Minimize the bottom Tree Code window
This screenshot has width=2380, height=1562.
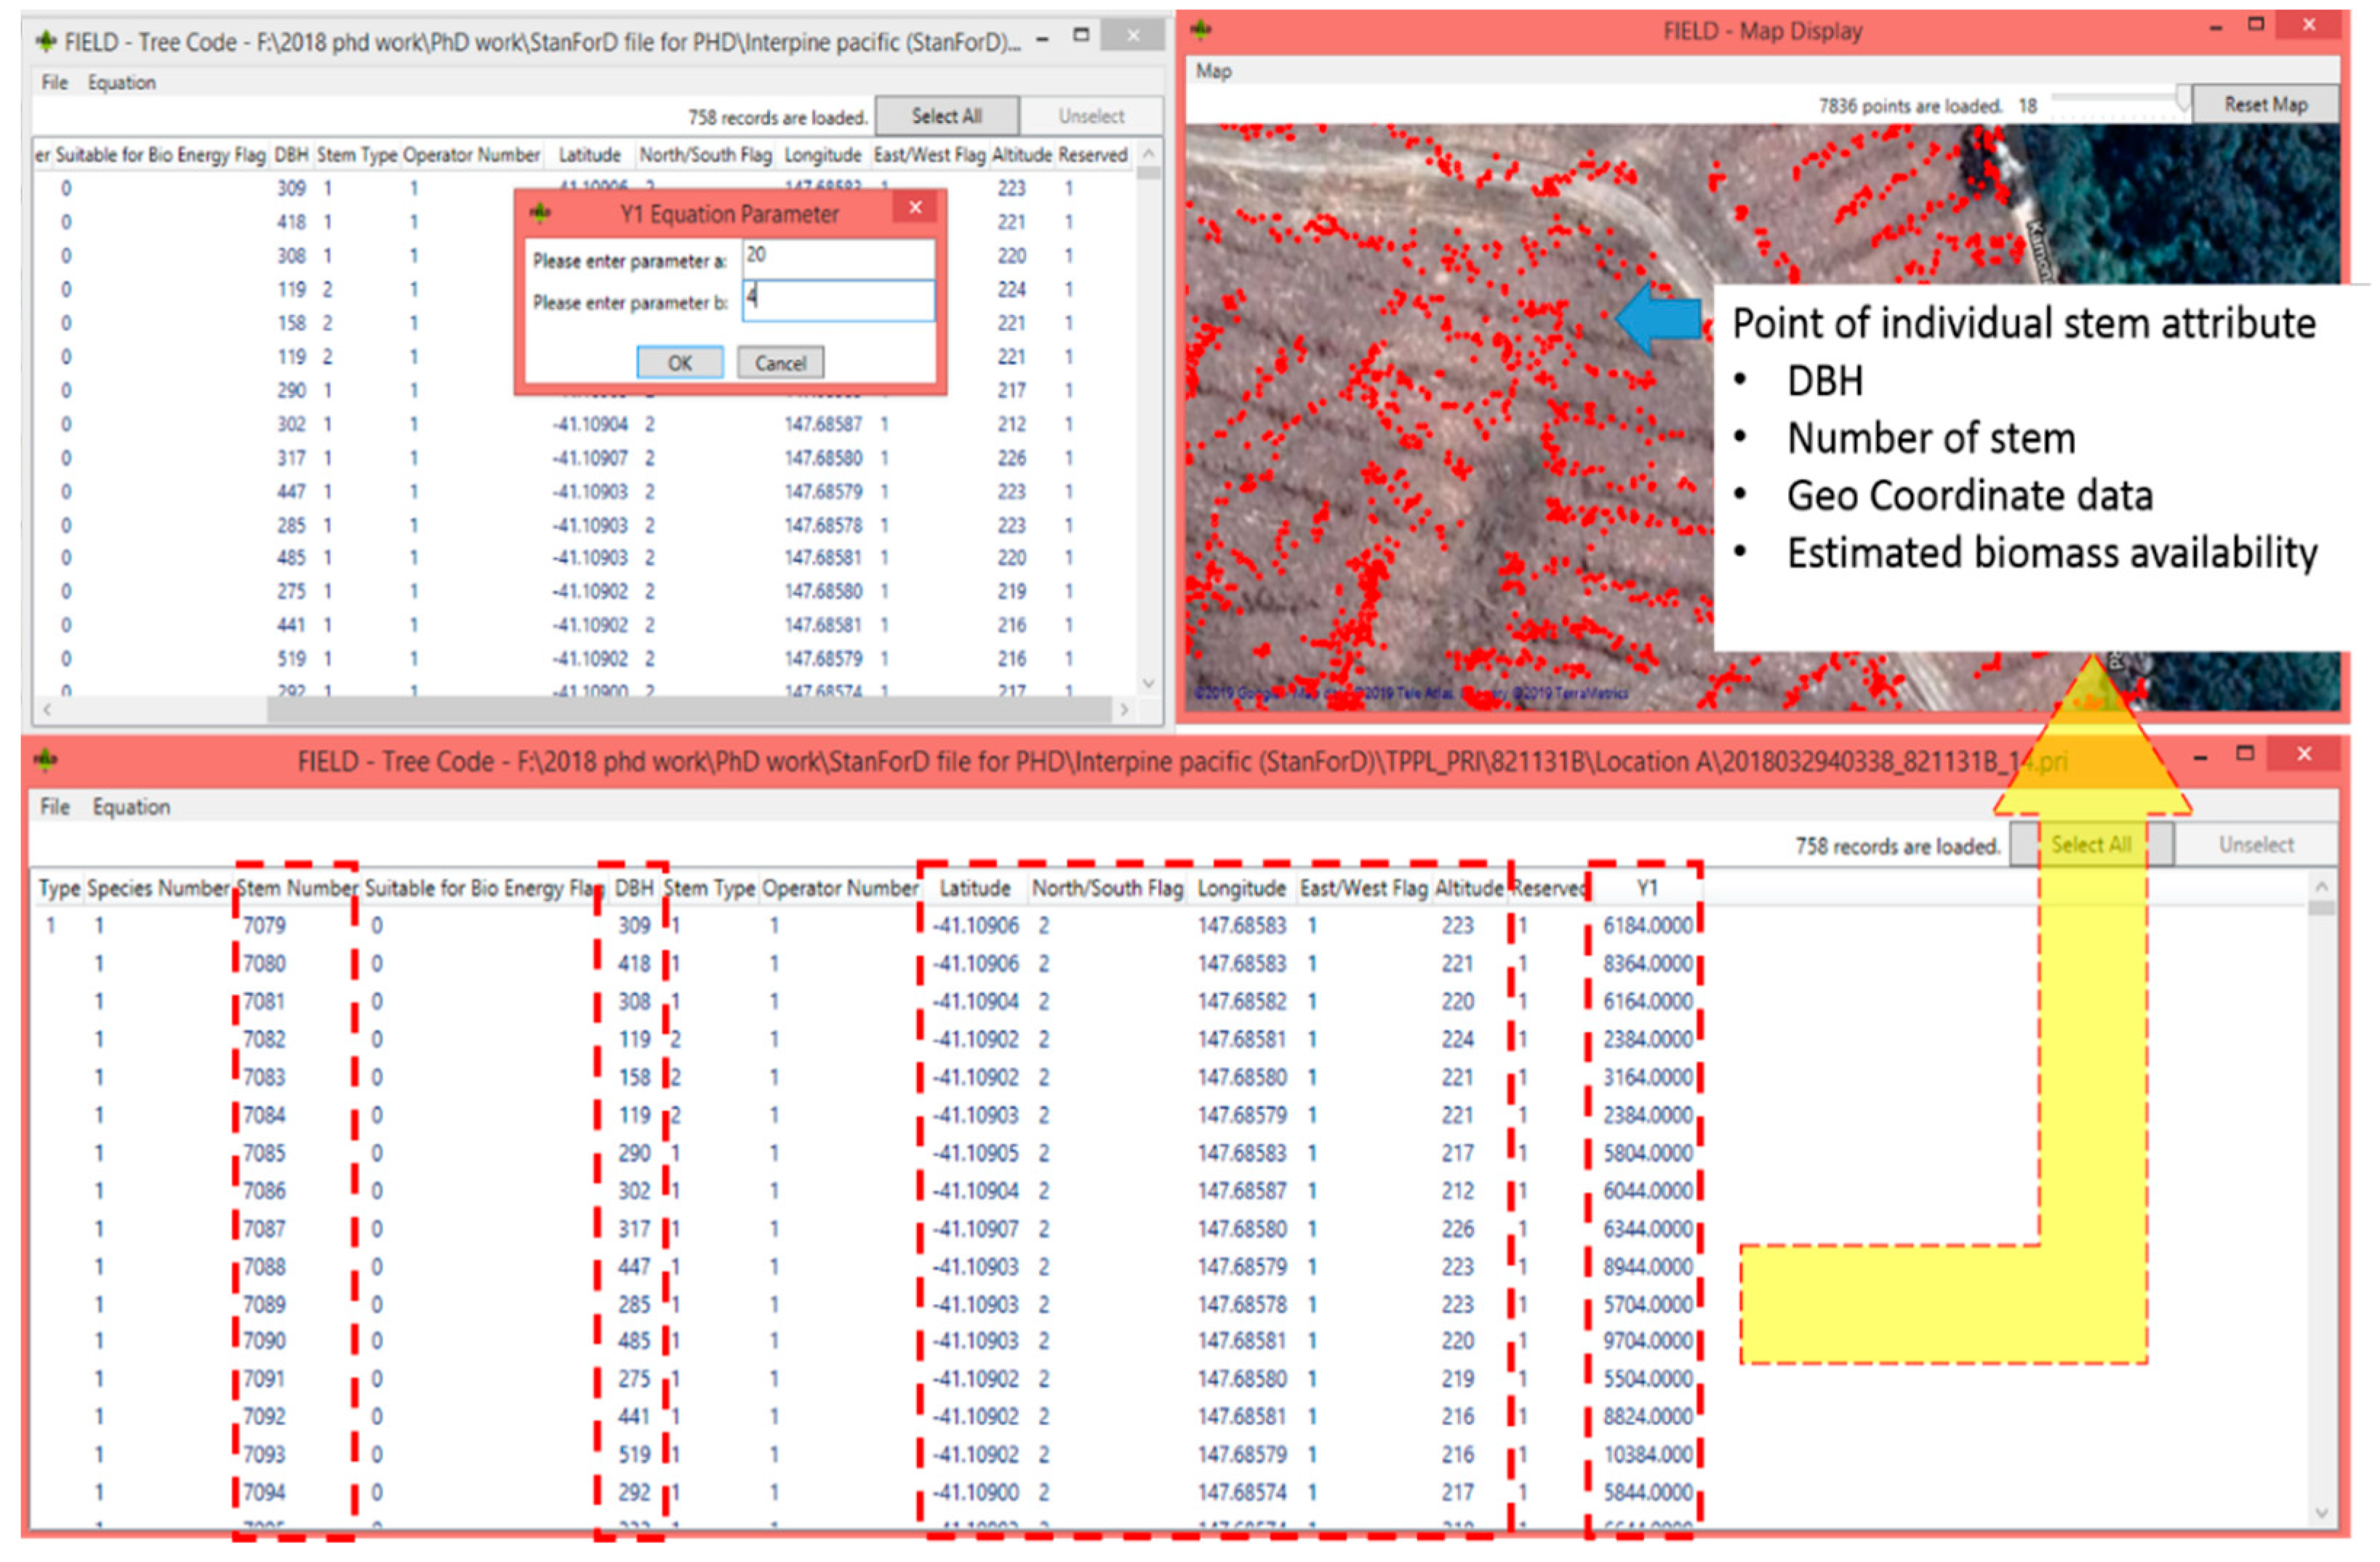pyautogui.click(x=2201, y=758)
